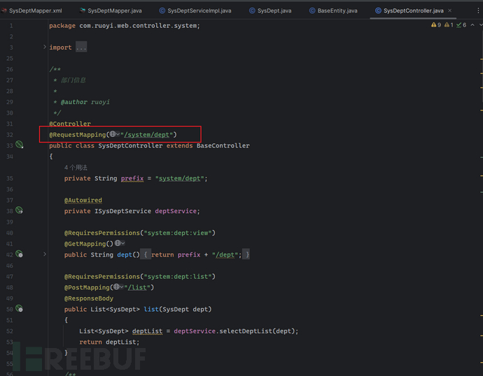Viewport: 483px width, 376px height.
Task: Click the typo count 6 indicator
Action: tap(461, 25)
